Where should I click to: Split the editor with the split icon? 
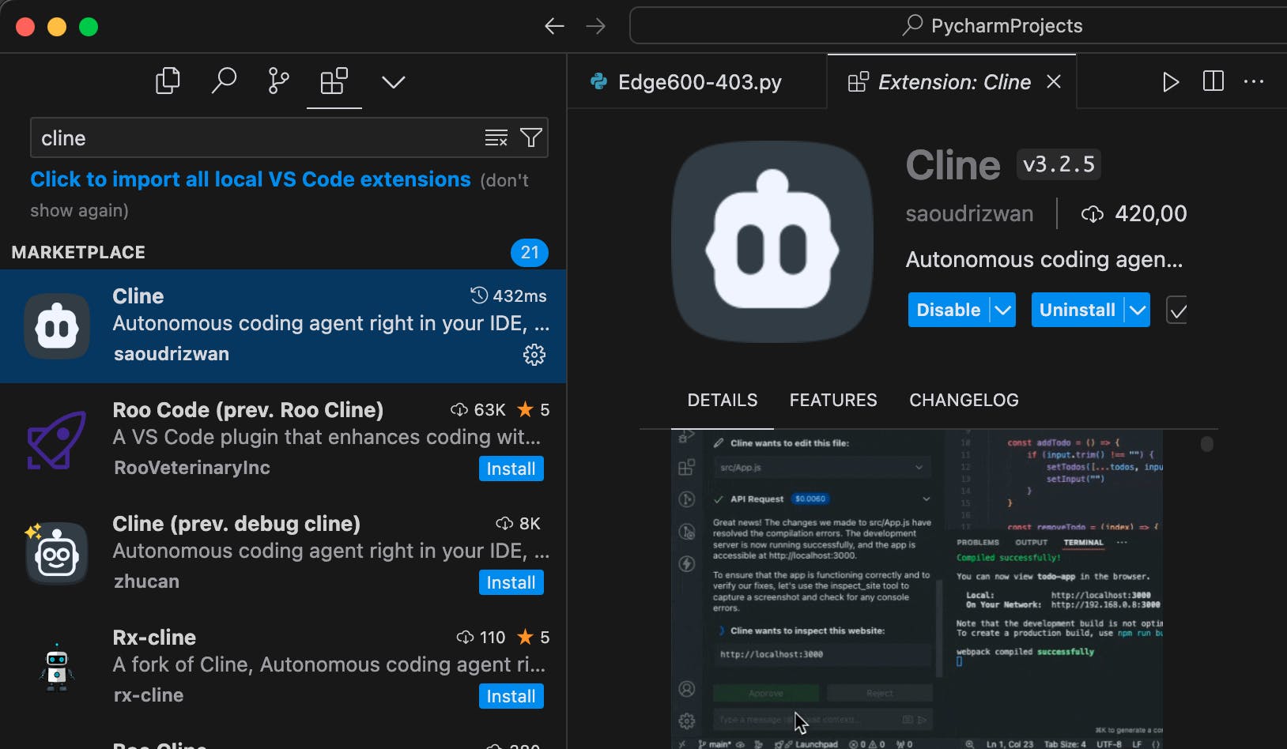pos(1213,81)
